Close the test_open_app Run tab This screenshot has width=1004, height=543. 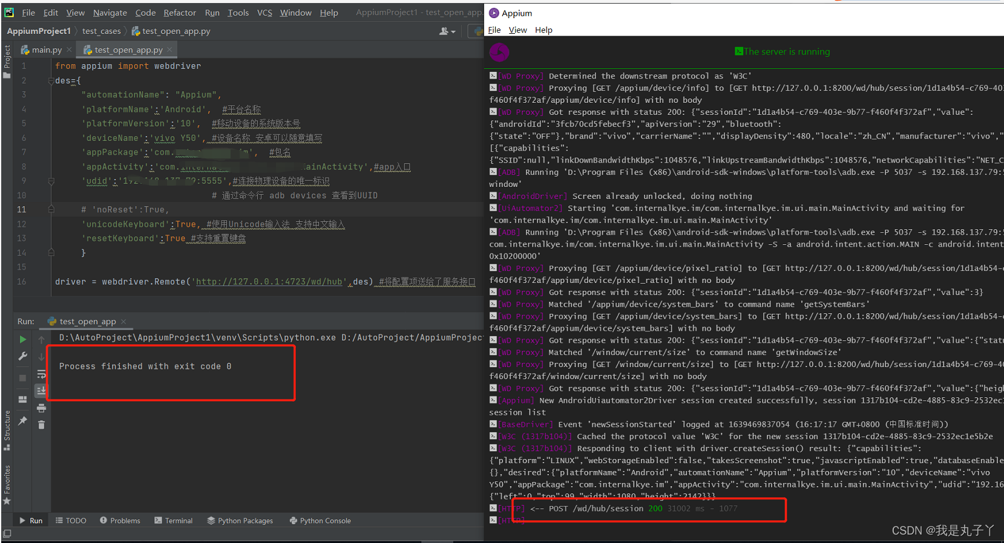tap(123, 322)
